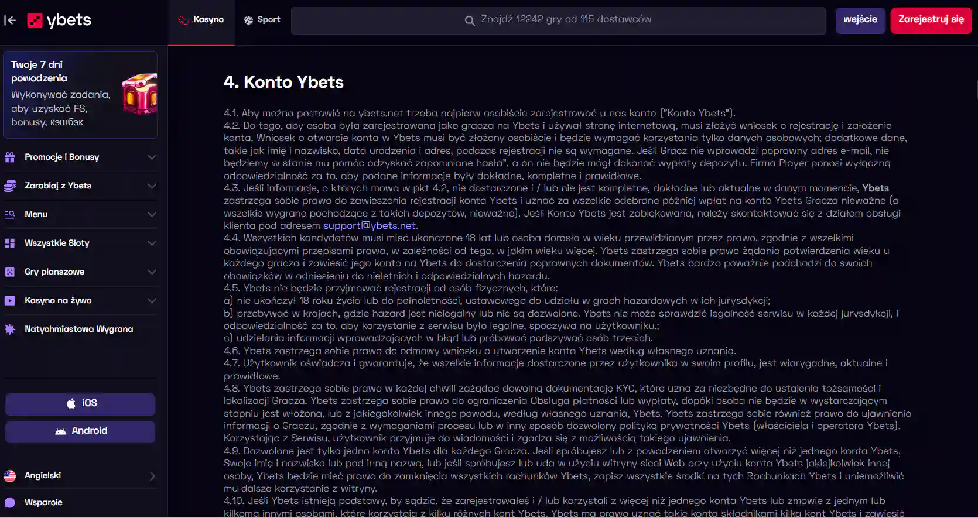Click the Zarejestruj się button

(x=931, y=20)
